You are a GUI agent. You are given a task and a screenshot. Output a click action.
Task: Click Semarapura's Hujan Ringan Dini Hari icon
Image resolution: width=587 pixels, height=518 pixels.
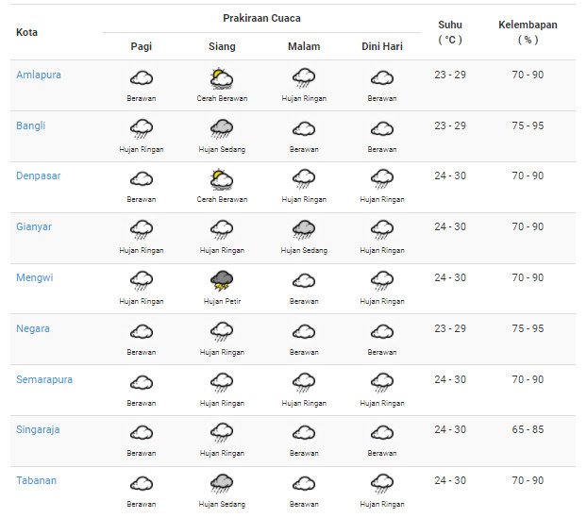point(382,382)
